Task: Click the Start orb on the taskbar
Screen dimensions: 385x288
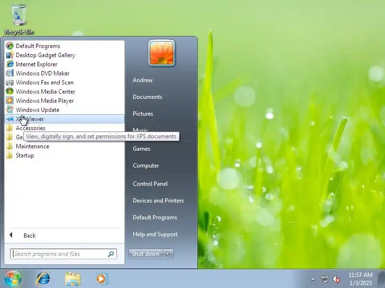Action: tap(13, 279)
